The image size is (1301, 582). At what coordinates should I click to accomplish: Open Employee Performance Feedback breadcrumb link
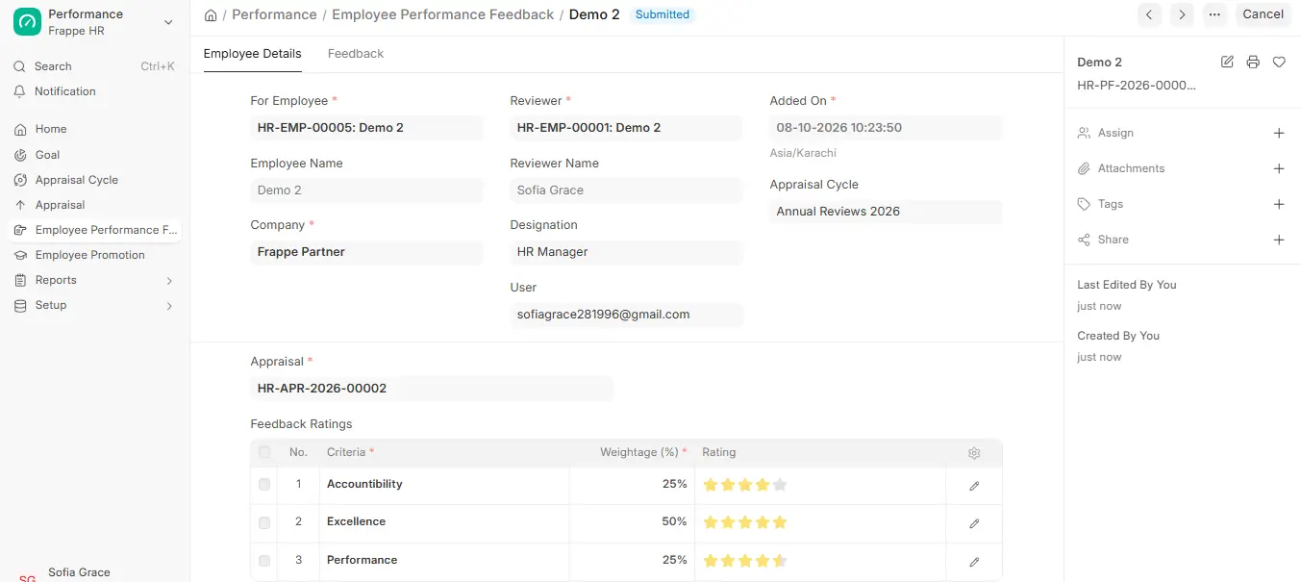(x=442, y=14)
